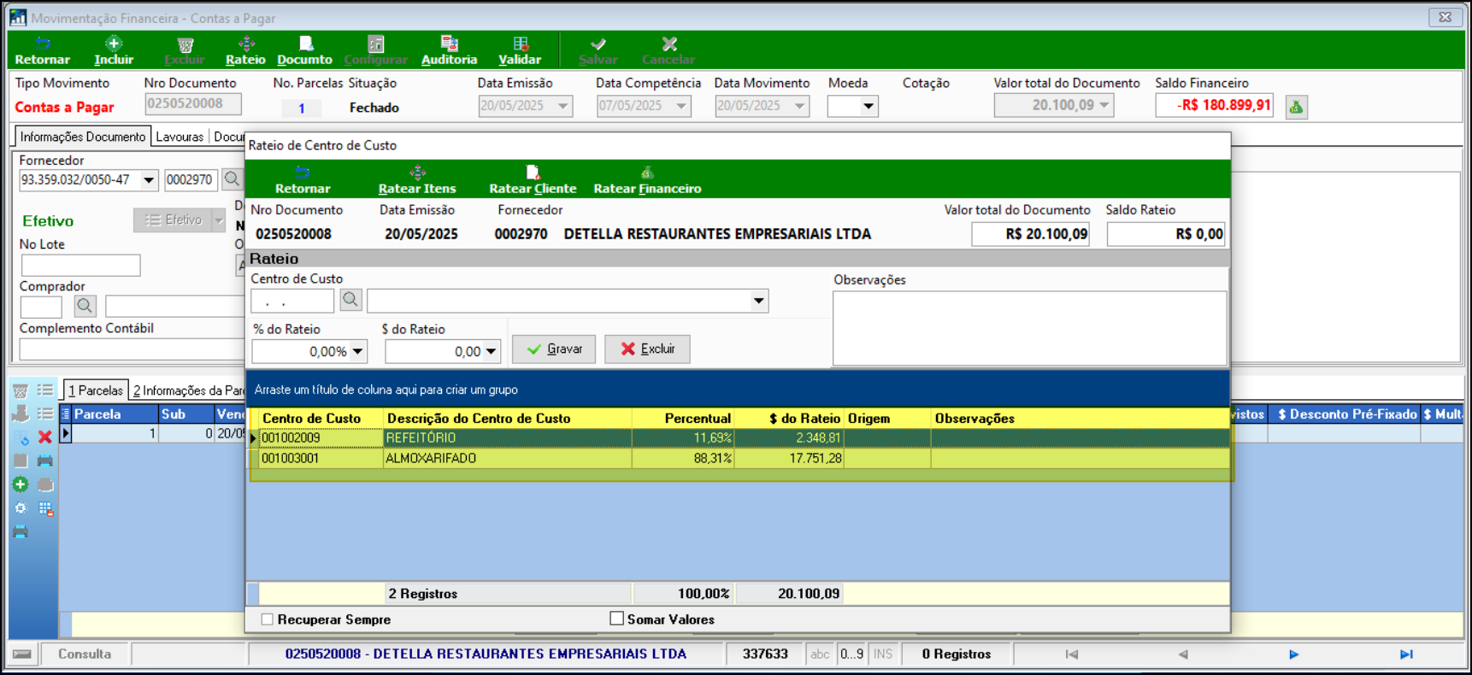This screenshot has width=1472, height=675.
Task: Click the Centro de Custo column header
Action: pos(321,419)
